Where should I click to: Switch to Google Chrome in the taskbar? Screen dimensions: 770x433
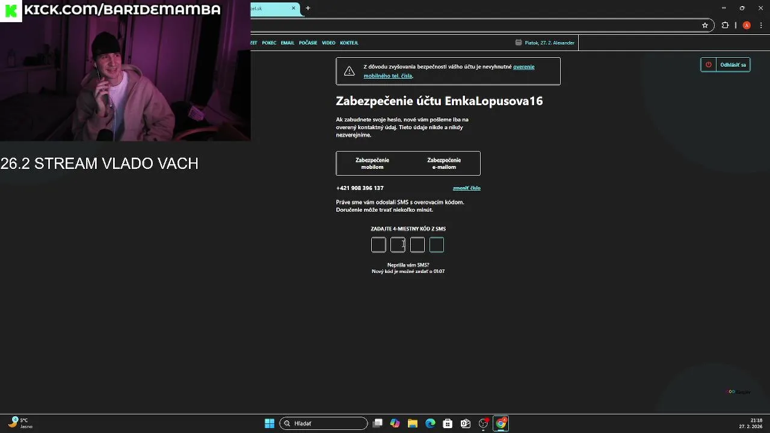point(501,423)
